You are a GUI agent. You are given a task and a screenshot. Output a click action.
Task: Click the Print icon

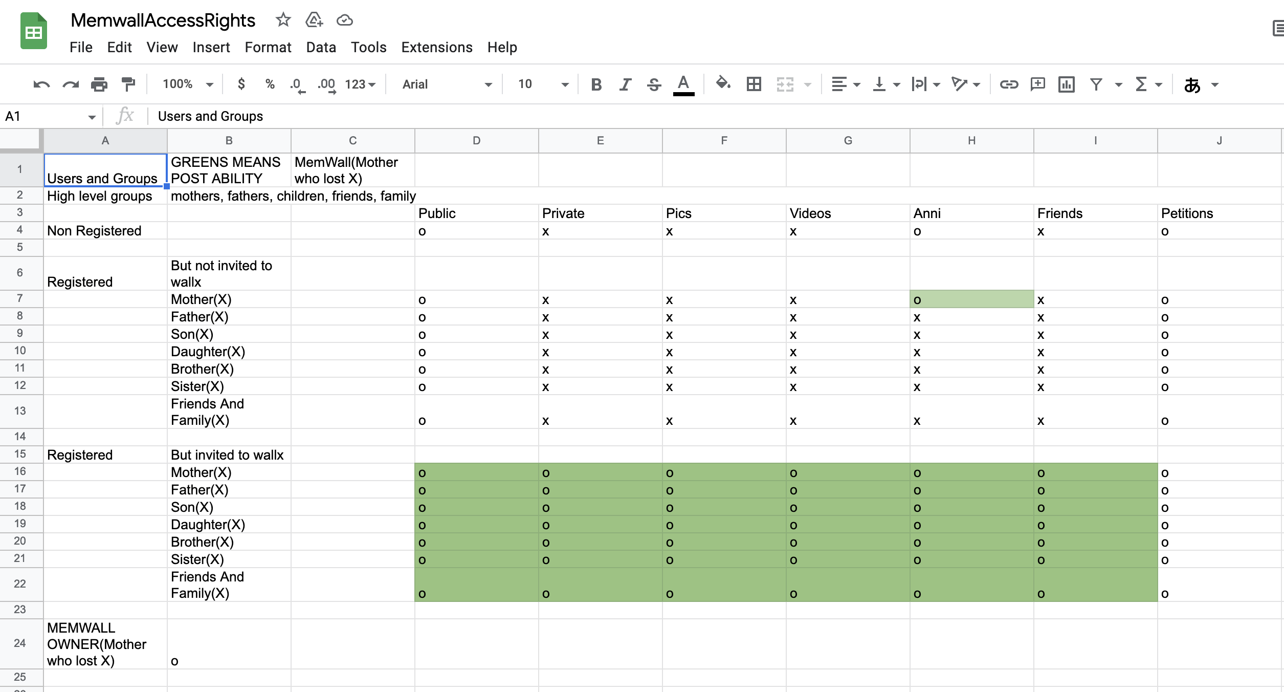tap(99, 84)
